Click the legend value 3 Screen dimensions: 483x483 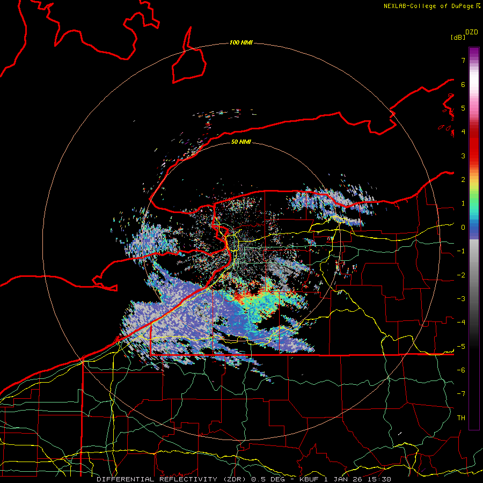point(463,156)
